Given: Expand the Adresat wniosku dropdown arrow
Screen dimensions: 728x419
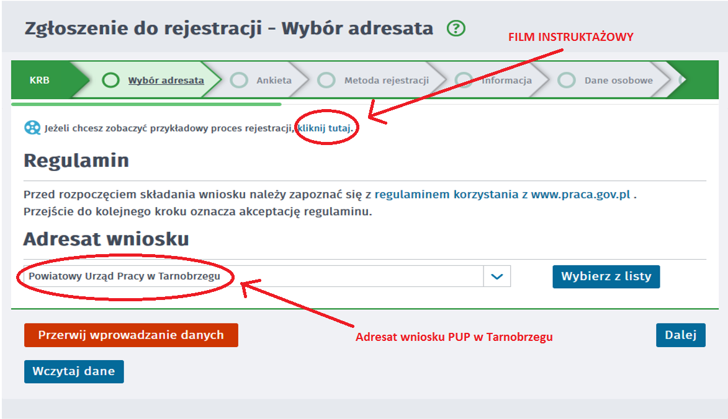Looking at the screenshot, I should [497, 276].
